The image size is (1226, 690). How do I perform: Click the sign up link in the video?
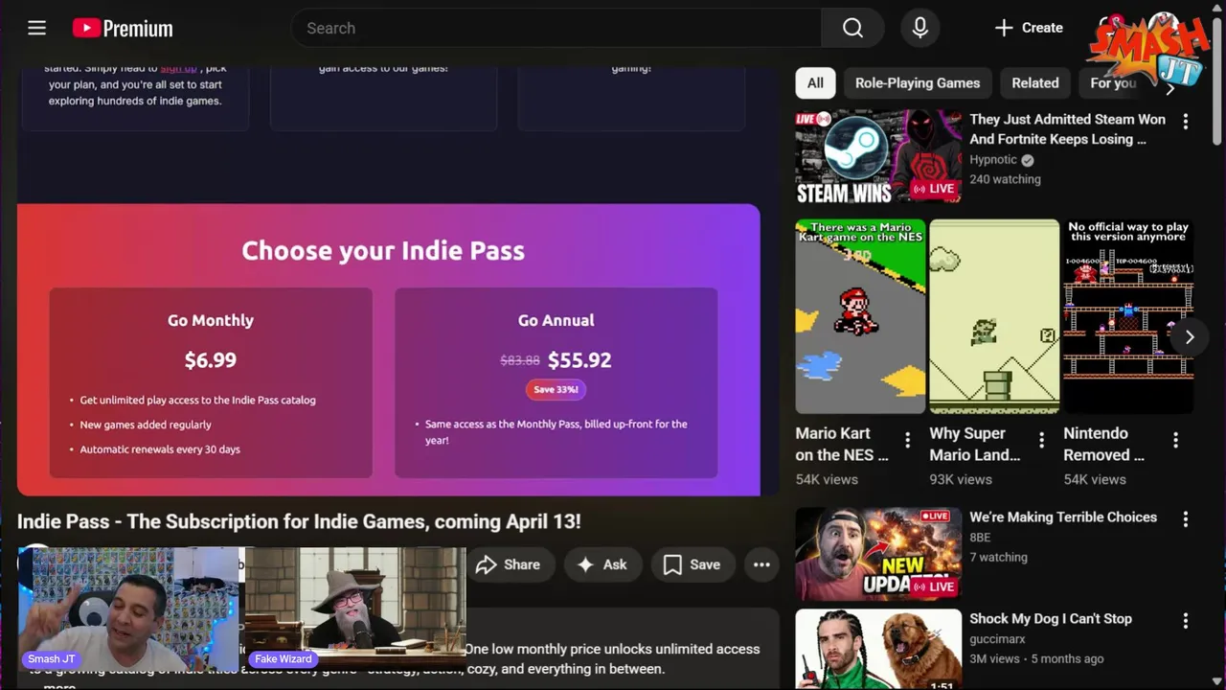(x=178, y=68)
